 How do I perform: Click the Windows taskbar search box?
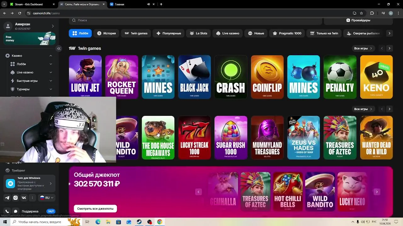pyautogui.click(x=46, y=222)
